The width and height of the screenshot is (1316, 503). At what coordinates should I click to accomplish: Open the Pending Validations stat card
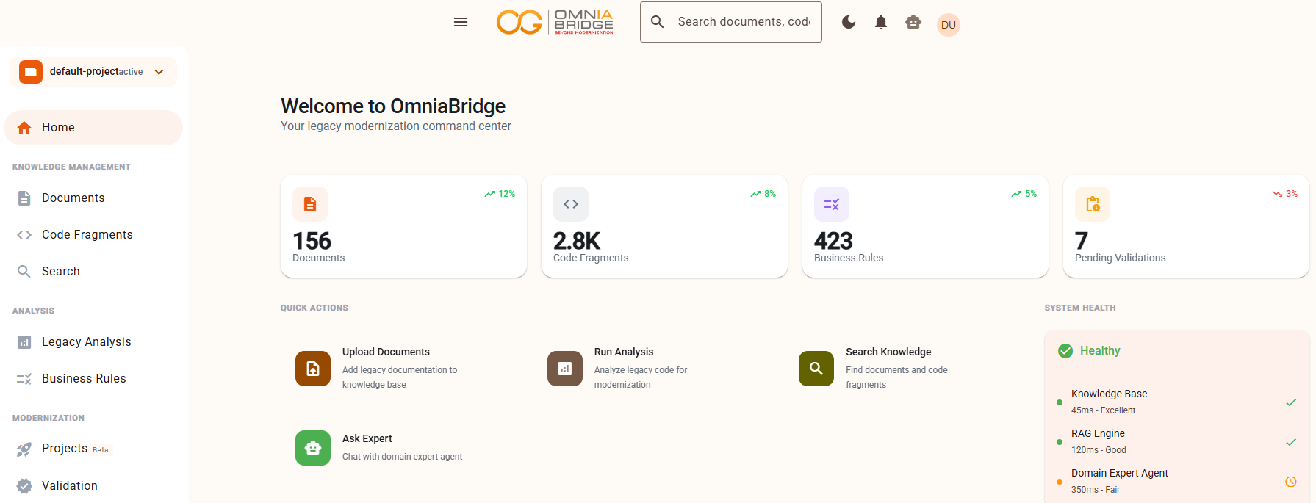(x=1185, y=226)
